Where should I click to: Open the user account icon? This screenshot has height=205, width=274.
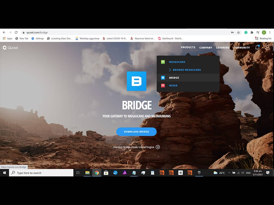pos(267,47)
